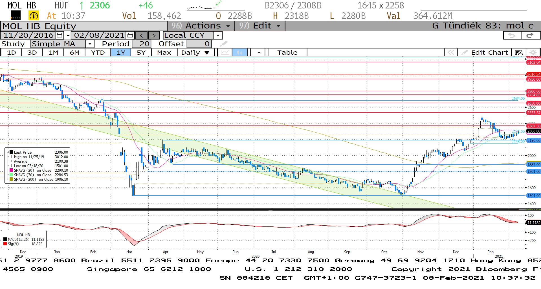Click the pencil annotate icon next to Offset
Screen dimensions: 541x289
[x=223, y=44]
